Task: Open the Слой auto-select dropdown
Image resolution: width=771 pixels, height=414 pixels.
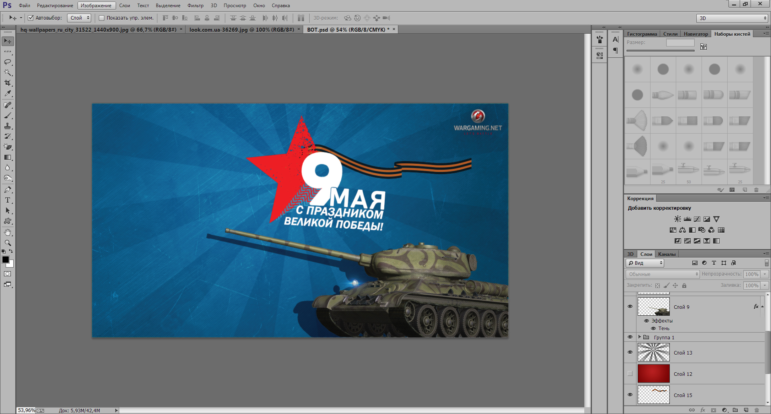Action: point(79,18)
